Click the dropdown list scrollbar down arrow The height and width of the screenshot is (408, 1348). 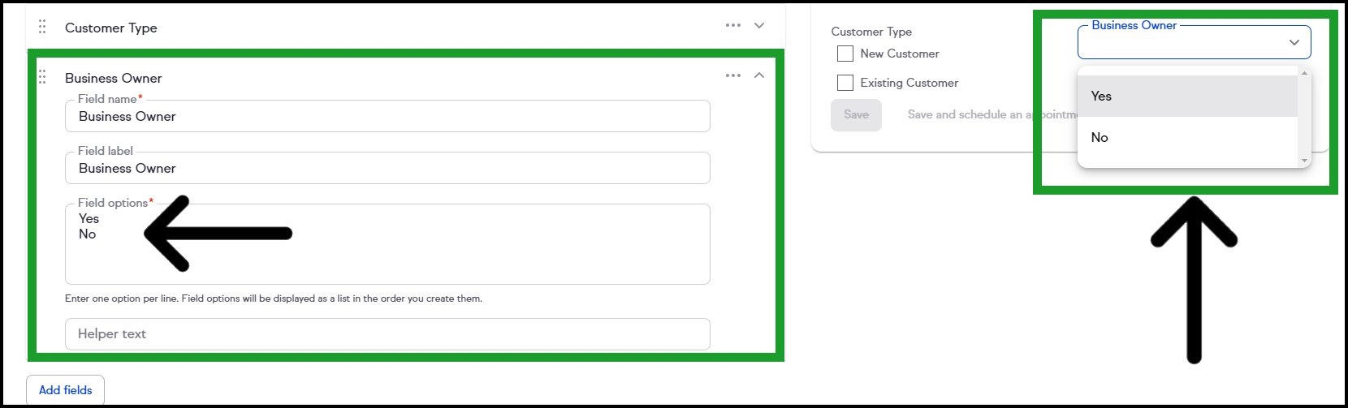1305,161
